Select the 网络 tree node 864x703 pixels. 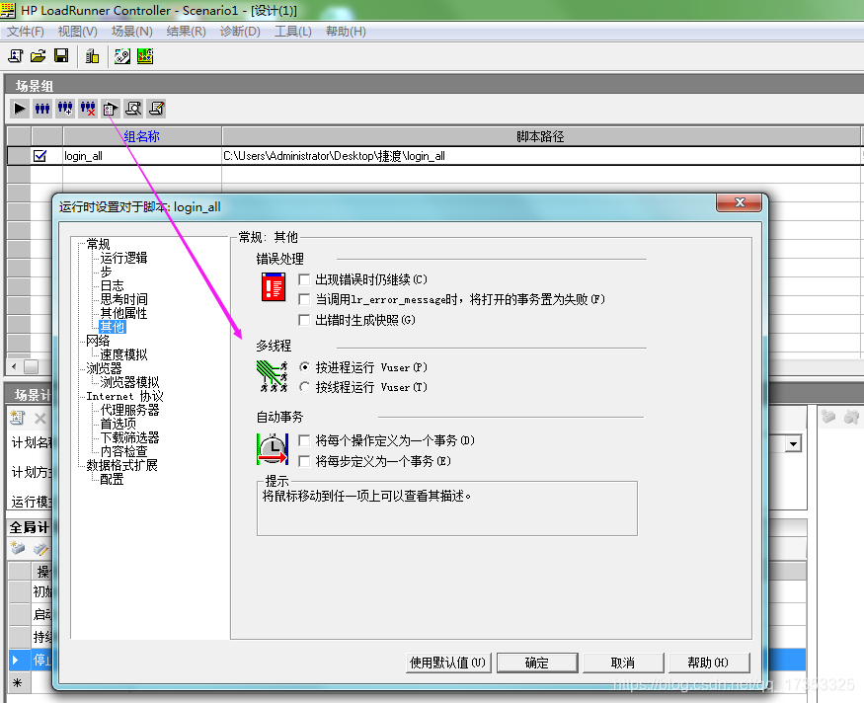click(98, 341)
